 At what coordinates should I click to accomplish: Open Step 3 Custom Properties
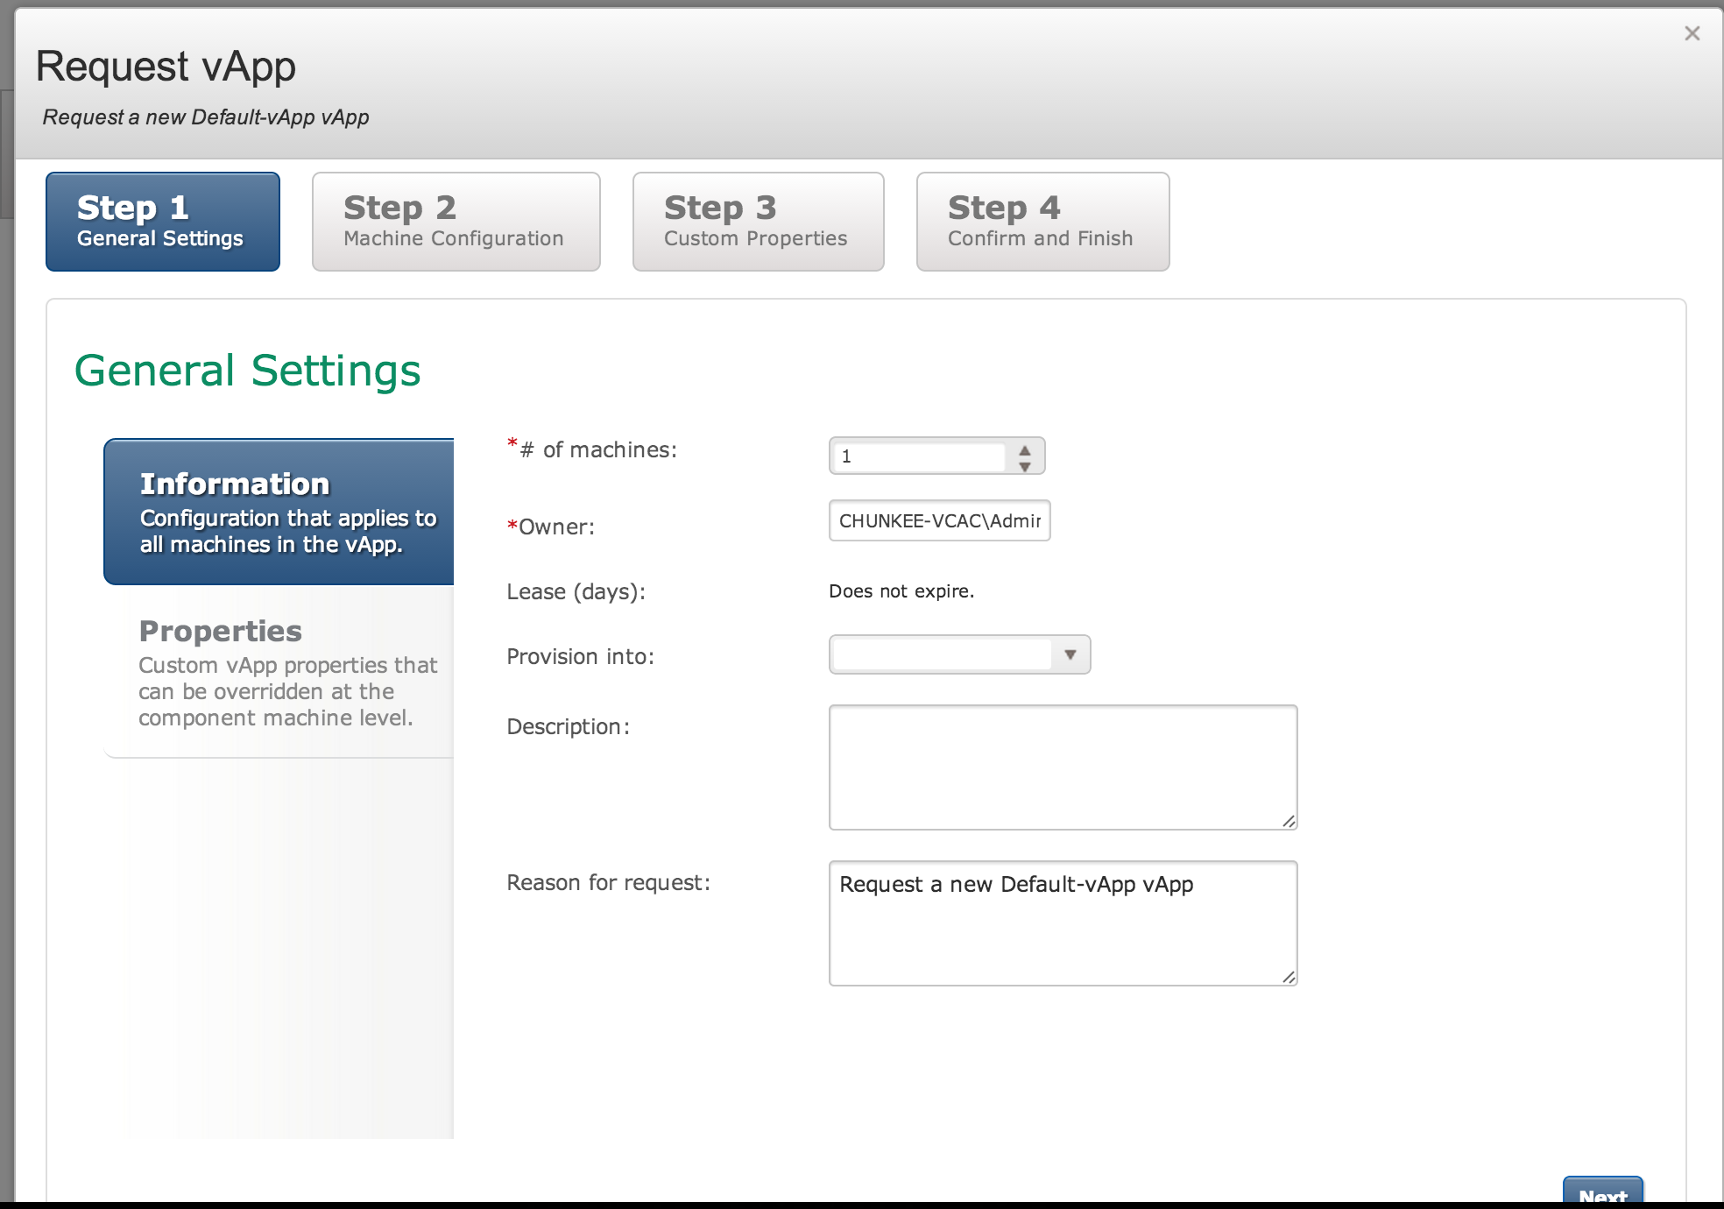tap(758, 222)
